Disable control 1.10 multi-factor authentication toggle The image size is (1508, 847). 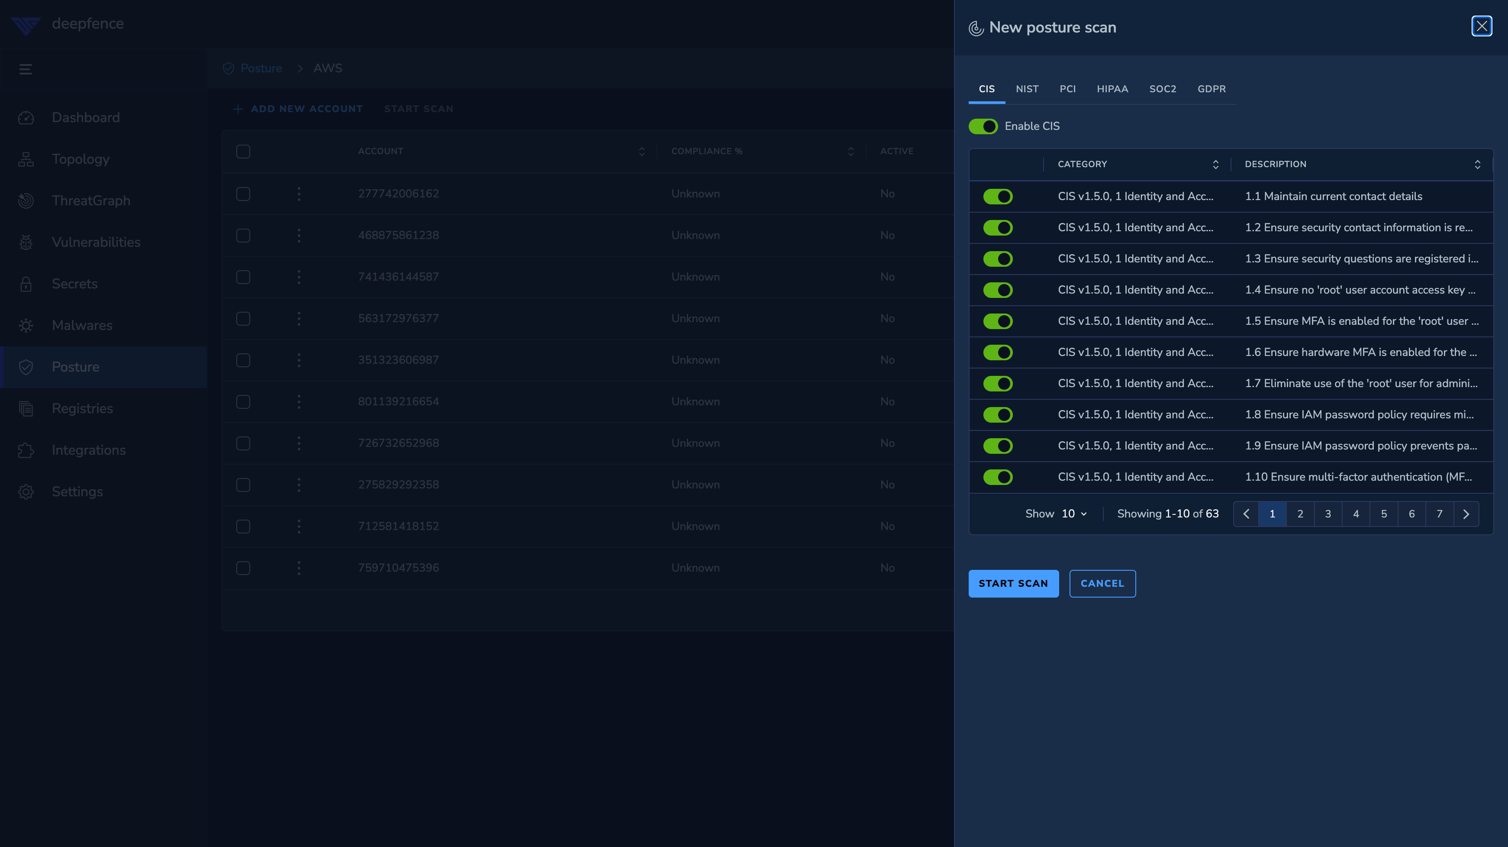click(x=998, y=477)
